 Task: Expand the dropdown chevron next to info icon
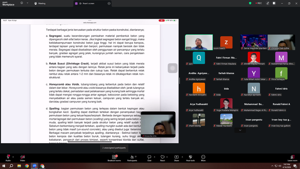point(27,3)
